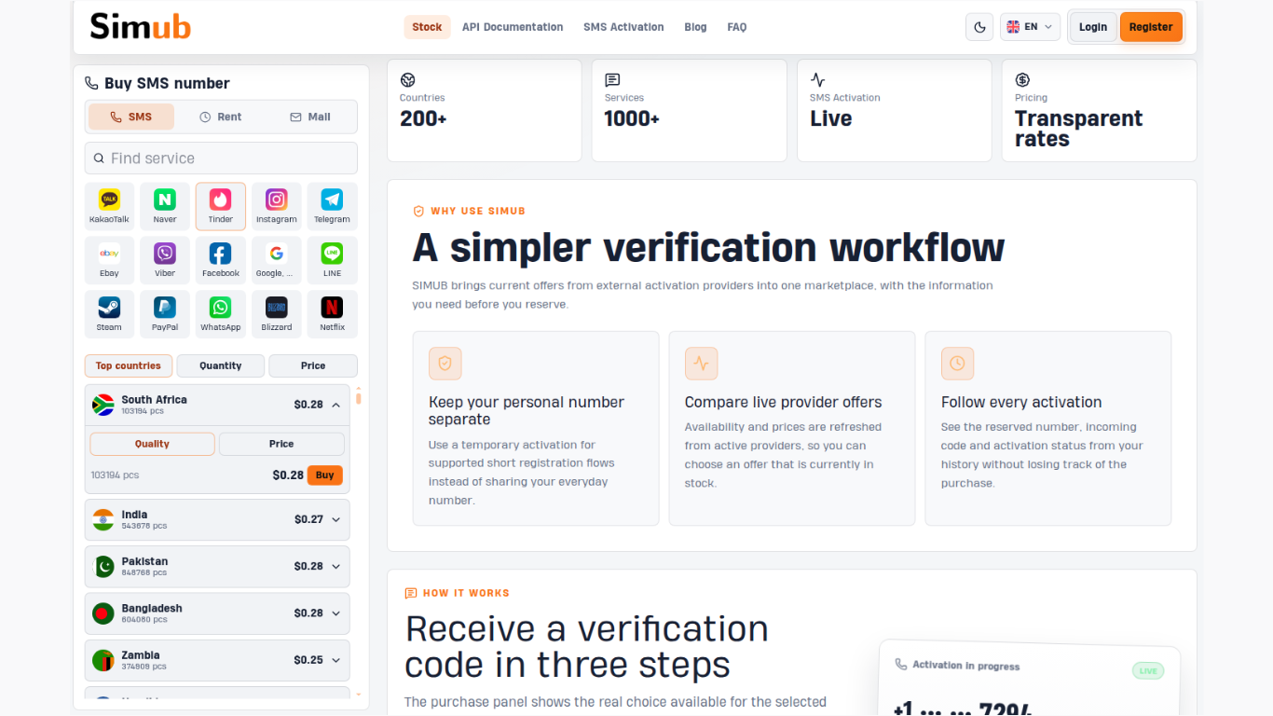The width and height of the screenshot is (1273, 716).
Task: Choose the Tinder service tile
Action: tap(221, 206)
